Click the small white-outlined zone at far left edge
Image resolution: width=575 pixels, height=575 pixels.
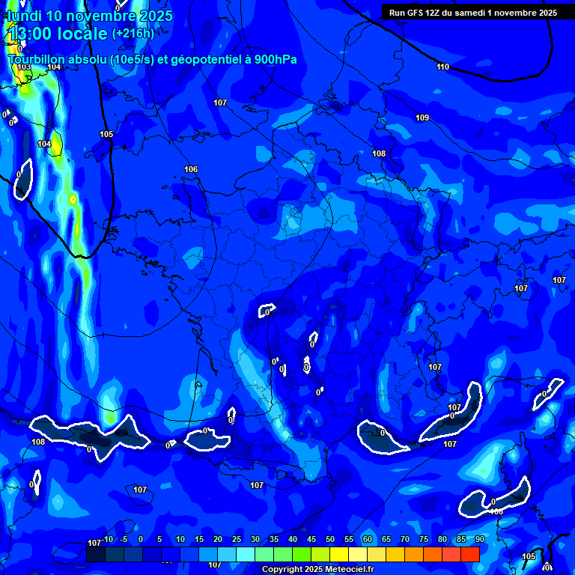tap(23, 178)
